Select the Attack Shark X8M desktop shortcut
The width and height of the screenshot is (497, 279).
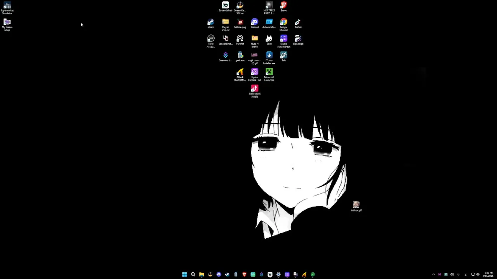(x=240, y=75)
